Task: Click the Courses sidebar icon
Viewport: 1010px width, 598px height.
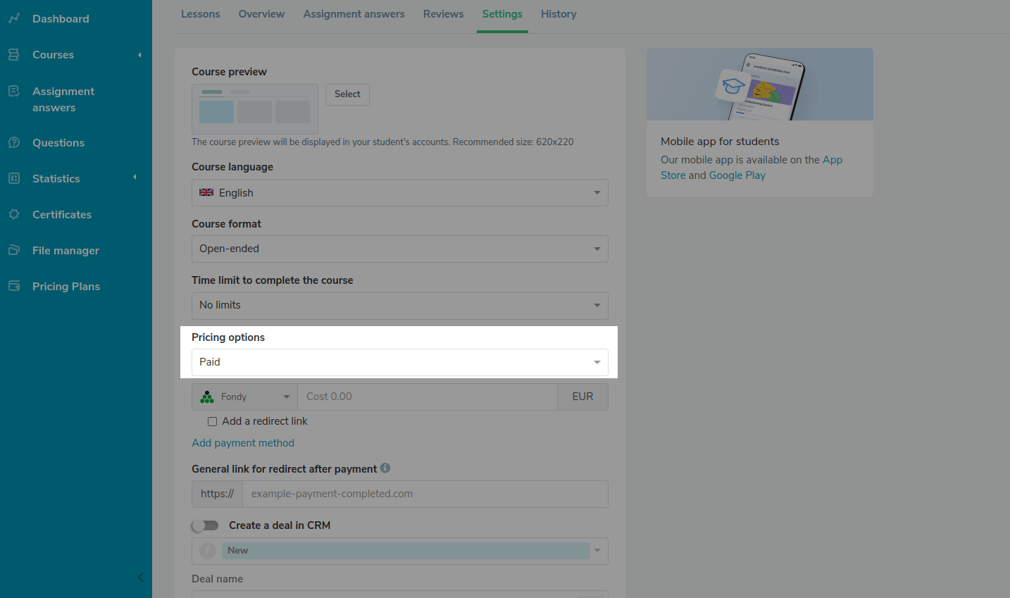Action: 14,55
